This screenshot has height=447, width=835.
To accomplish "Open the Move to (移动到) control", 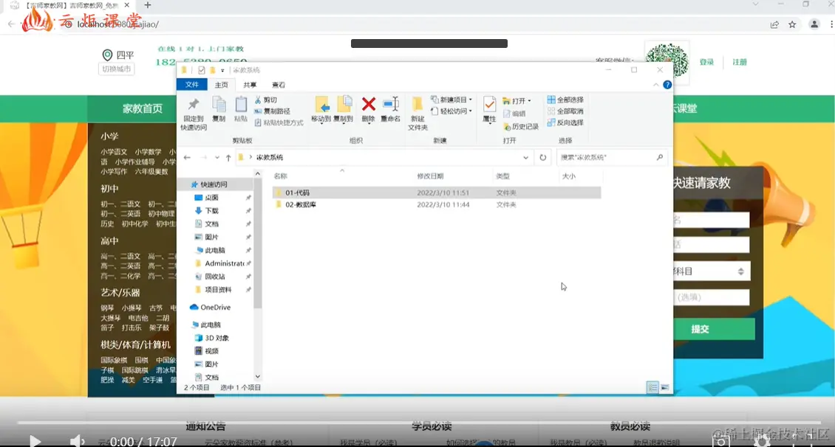I will point(321,109).
